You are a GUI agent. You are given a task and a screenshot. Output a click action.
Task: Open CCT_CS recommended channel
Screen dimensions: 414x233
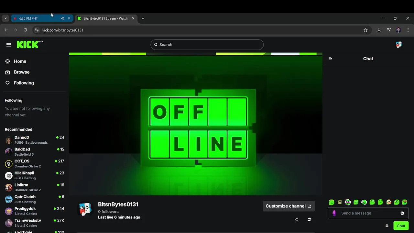coord(35,163)
